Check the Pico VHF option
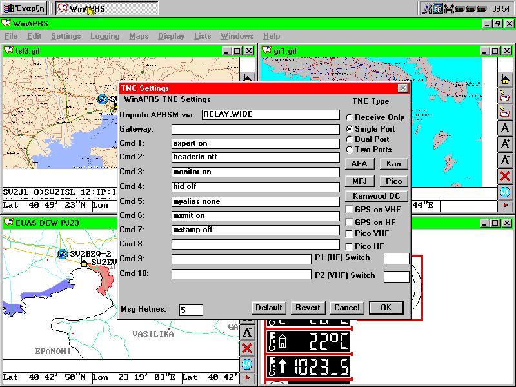 349,233
